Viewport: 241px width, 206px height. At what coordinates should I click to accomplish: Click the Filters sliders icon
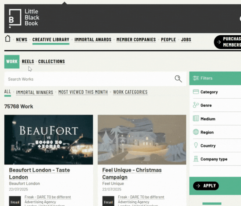click(x=196, y=78)
